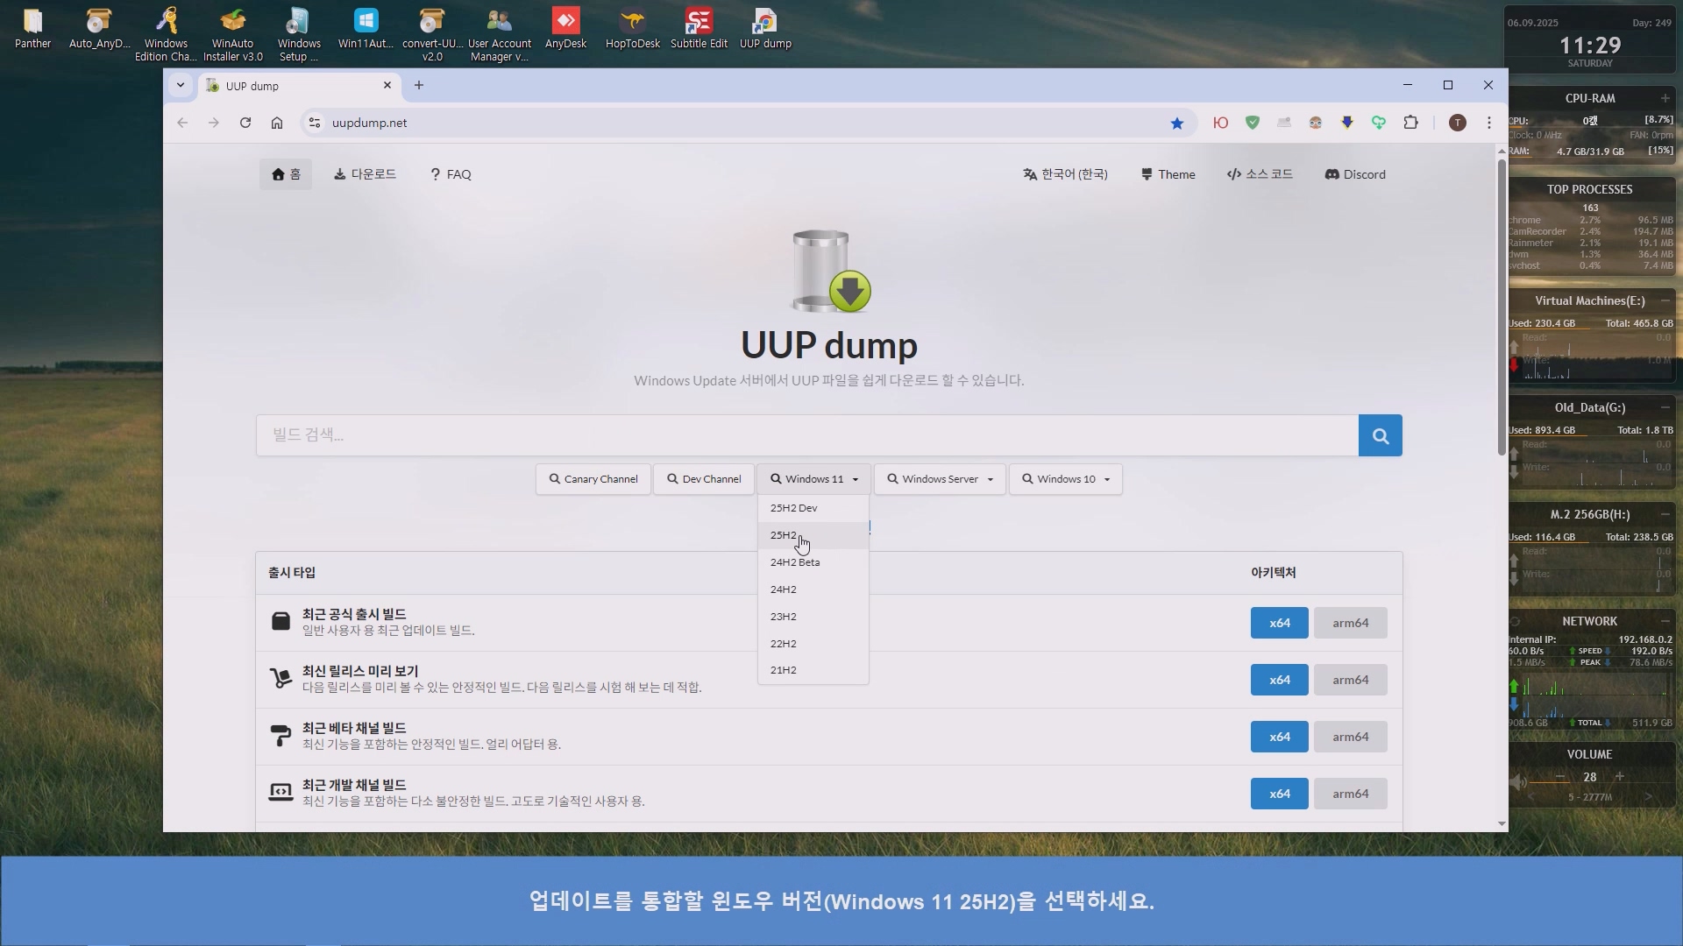Open the convert-UUP v2.0 desktop icon
Viewport: 1683px width, 946px height.
[x=432, y=35]
